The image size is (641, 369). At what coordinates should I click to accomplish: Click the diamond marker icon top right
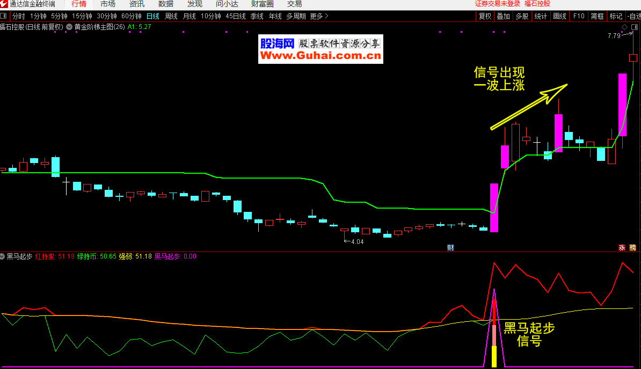[624, 27]
